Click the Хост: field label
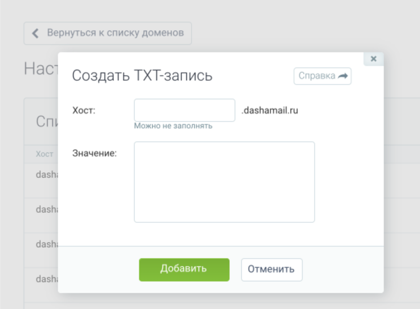Viewport: 420px width, 309px height. point(84,111)
